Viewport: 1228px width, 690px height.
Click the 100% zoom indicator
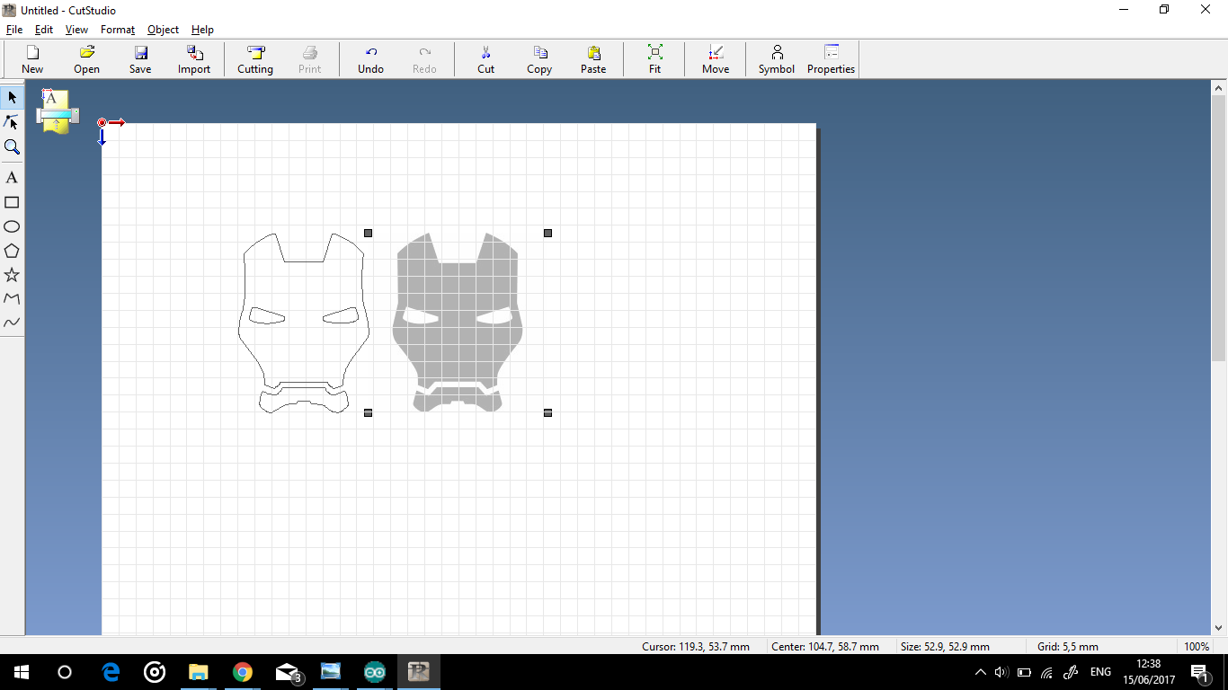[x=1197, y=647]
